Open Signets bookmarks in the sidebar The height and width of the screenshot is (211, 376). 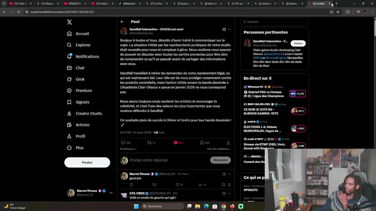coord(78,102)
